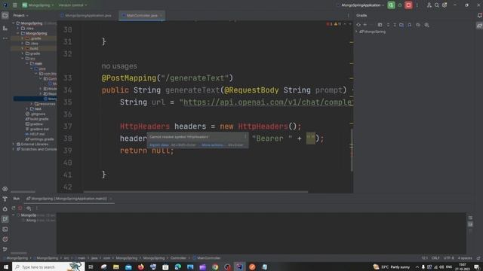Viewport: 483px width, 271px height.
Task: Open Build hammer tool window icon
Action: 5,199
